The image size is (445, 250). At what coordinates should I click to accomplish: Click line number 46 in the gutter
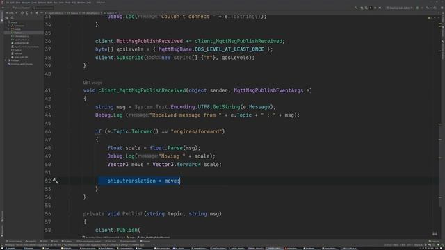[x=48, y=131]
